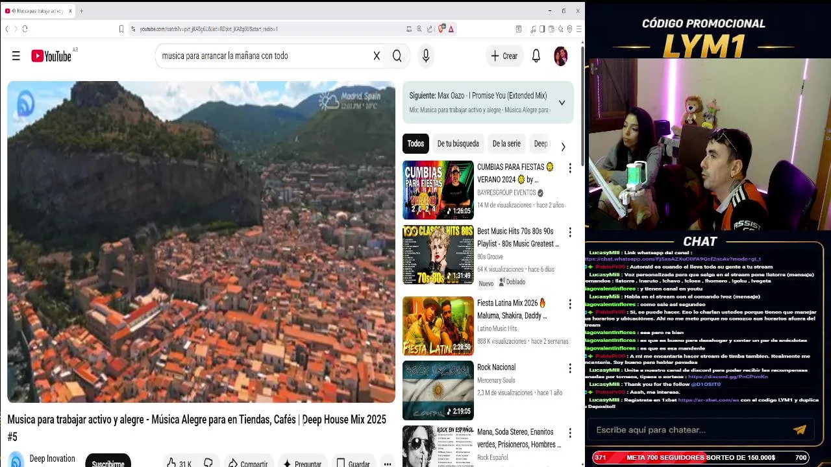Send the chat message with the arrow icon

(799, 429)
